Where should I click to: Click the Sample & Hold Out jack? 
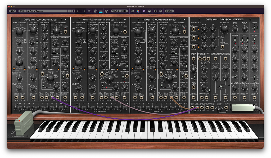[193, 59]
